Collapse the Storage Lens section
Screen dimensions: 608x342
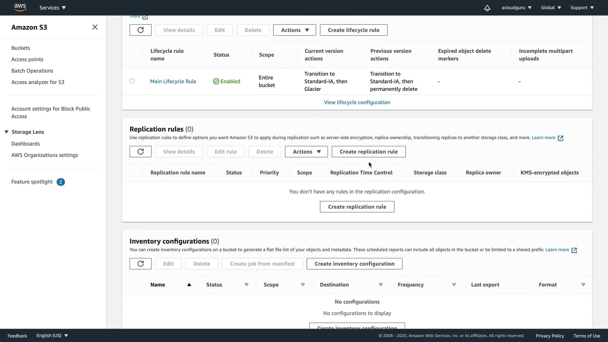coord(6,132)
